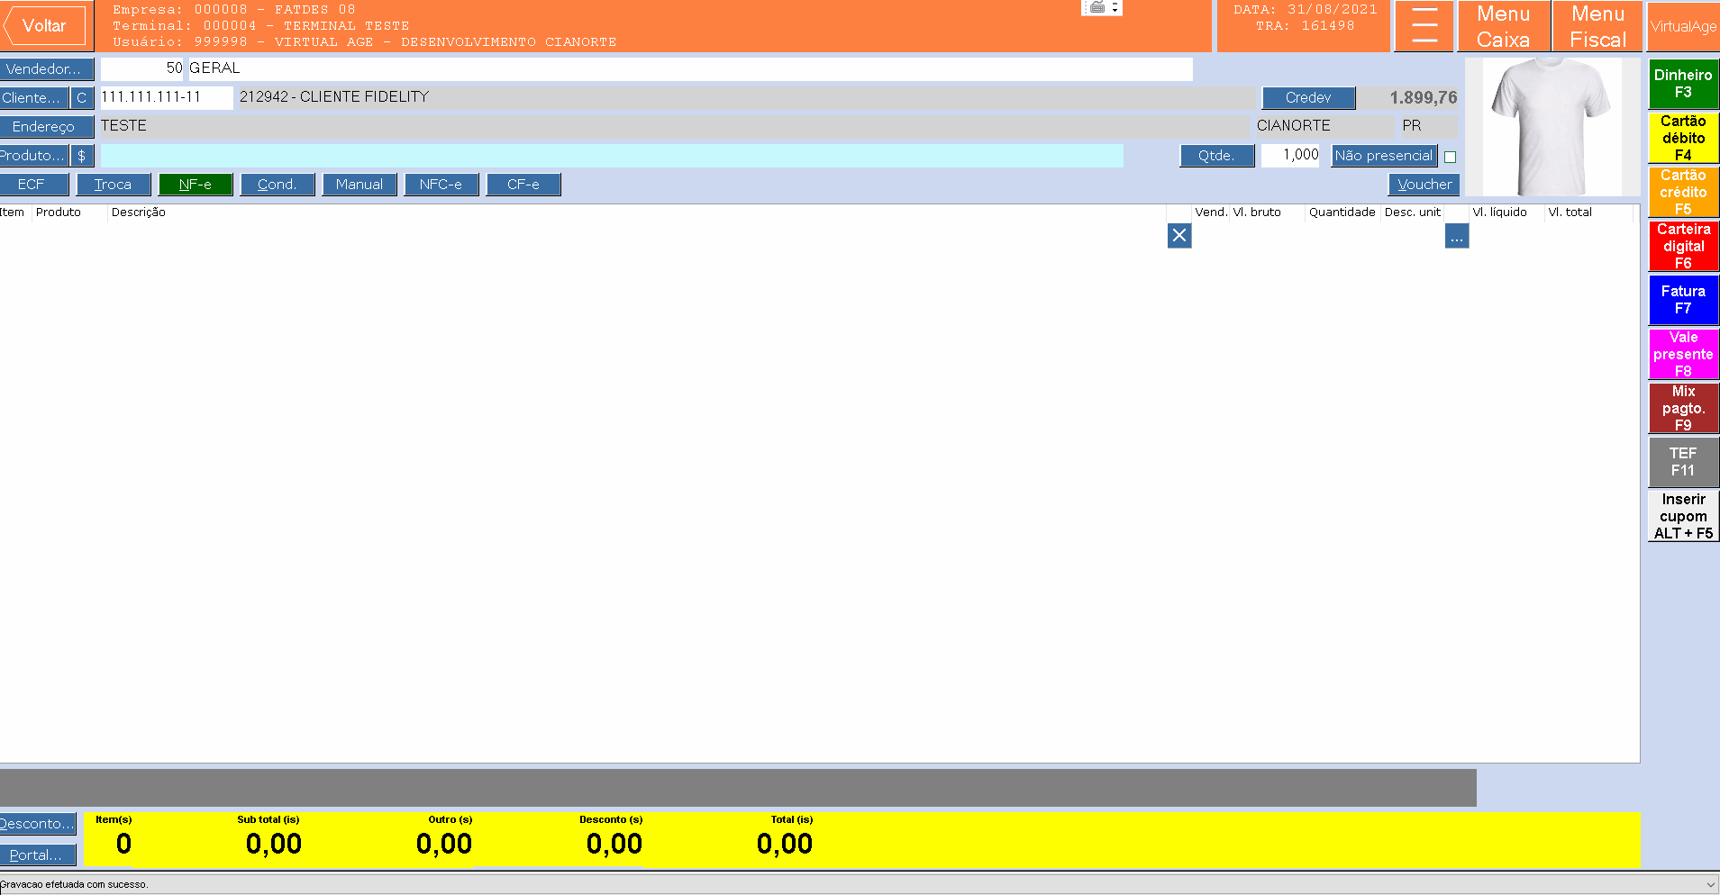Click the C button next to Cliente
Viewport: 1720px width, 895px height.
click(82, 98)
